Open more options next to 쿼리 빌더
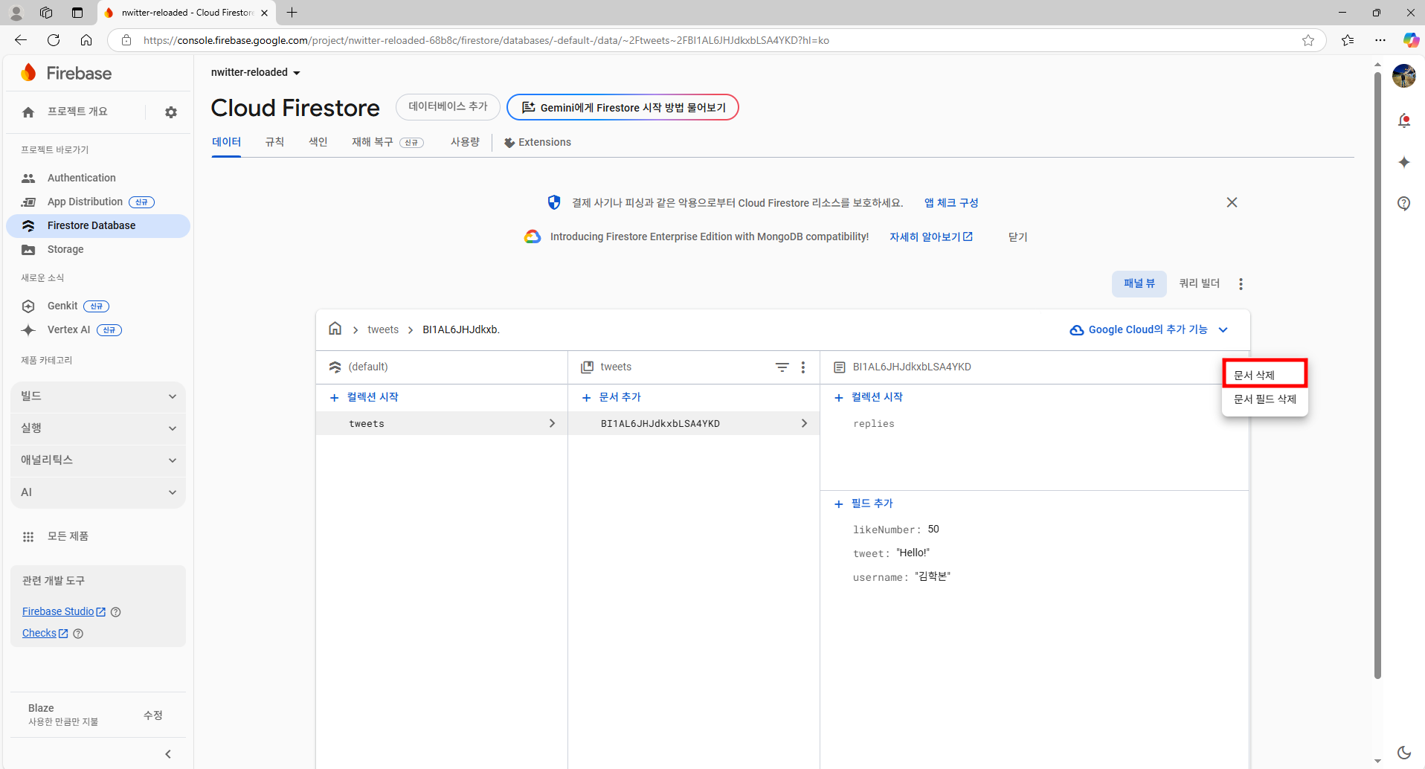The image size is (1425, 769). (1241, 284)
